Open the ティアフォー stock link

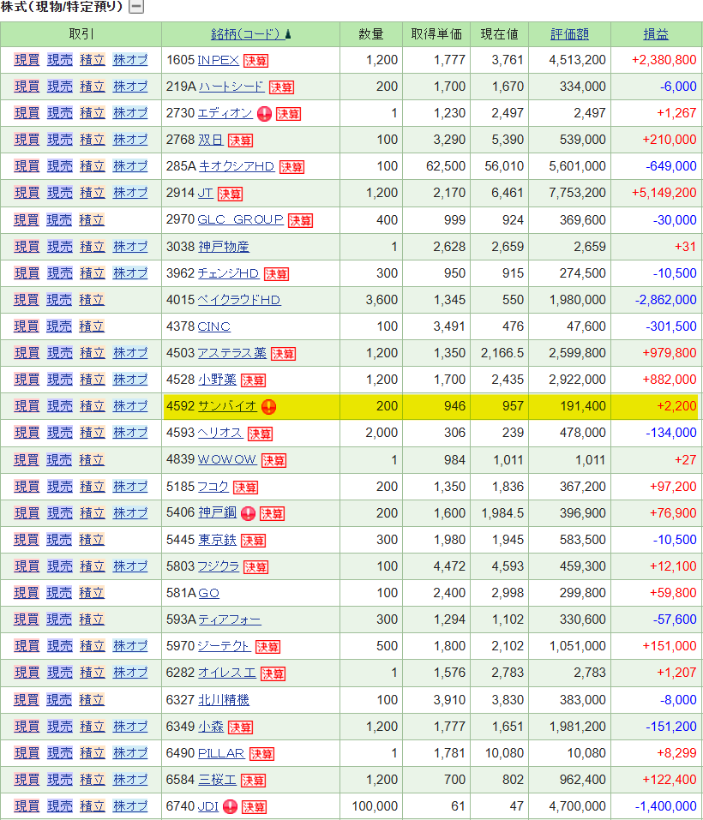pyautogui.click(x=230, y=619)
